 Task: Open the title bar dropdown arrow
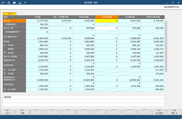point(25,3)
